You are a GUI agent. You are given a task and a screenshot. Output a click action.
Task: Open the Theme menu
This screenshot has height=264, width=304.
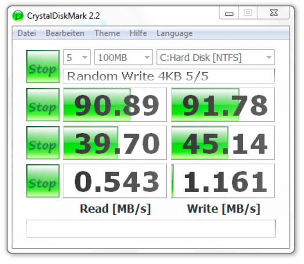coord(107,33)
